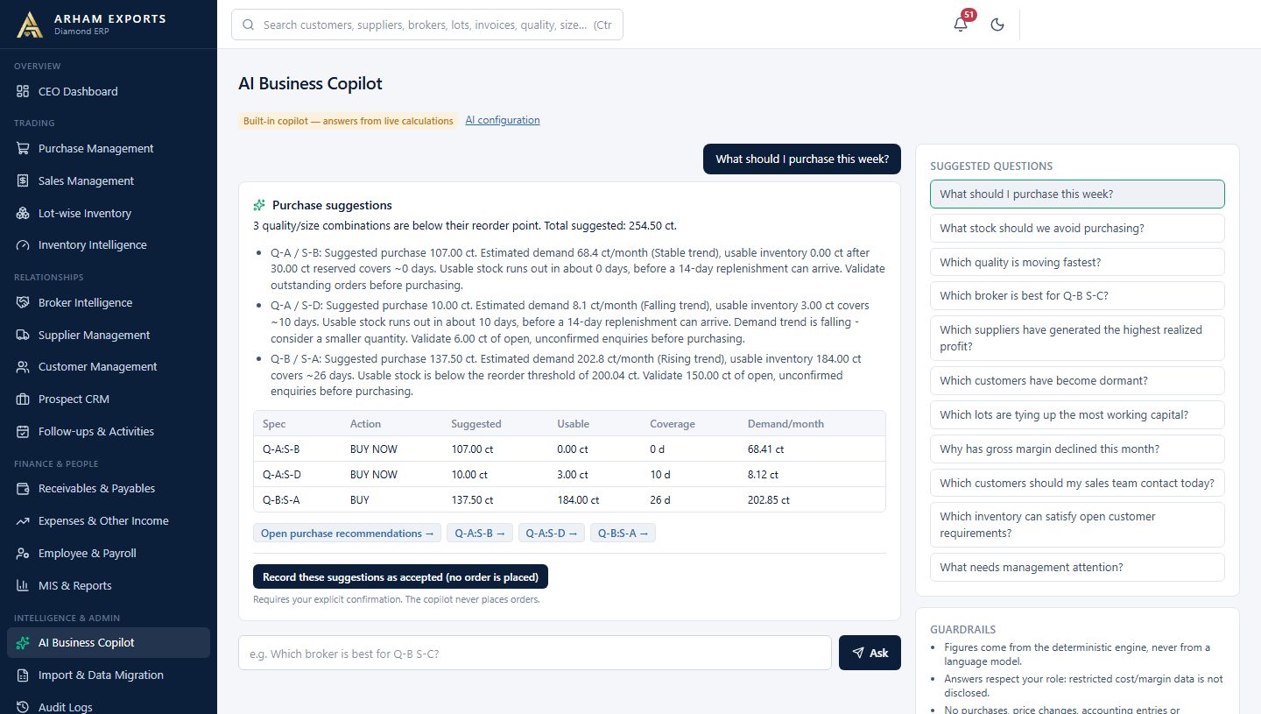
Task: Open the Q-A:S-B recommendation chip
Action: pyautogui.click(x=480, y=533)
